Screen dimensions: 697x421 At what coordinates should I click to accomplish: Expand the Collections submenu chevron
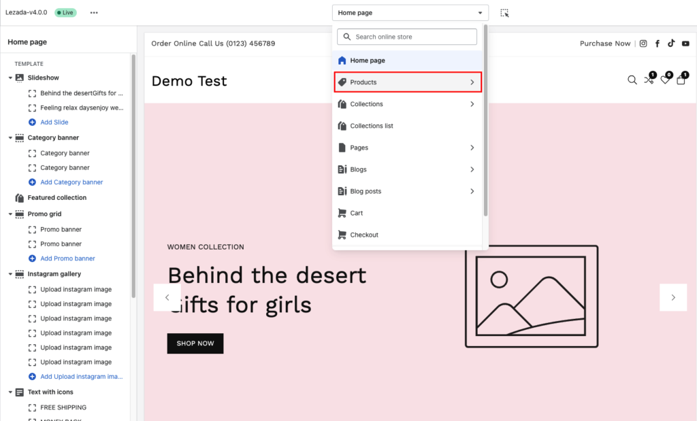[x=472, y=104]
